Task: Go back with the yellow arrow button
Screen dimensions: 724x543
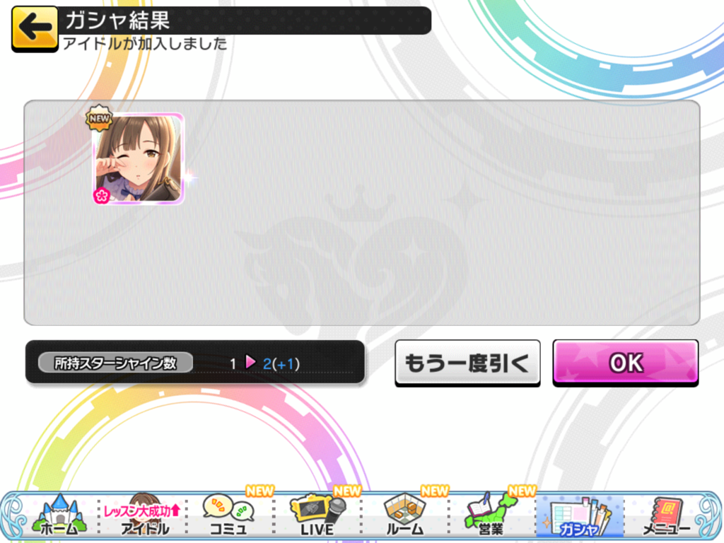Action: coord(35,28)
